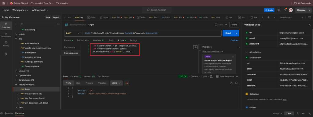Viewport: 313px width, 117px height.
Task: Open package library link
Action: click(x=213, y=51)
